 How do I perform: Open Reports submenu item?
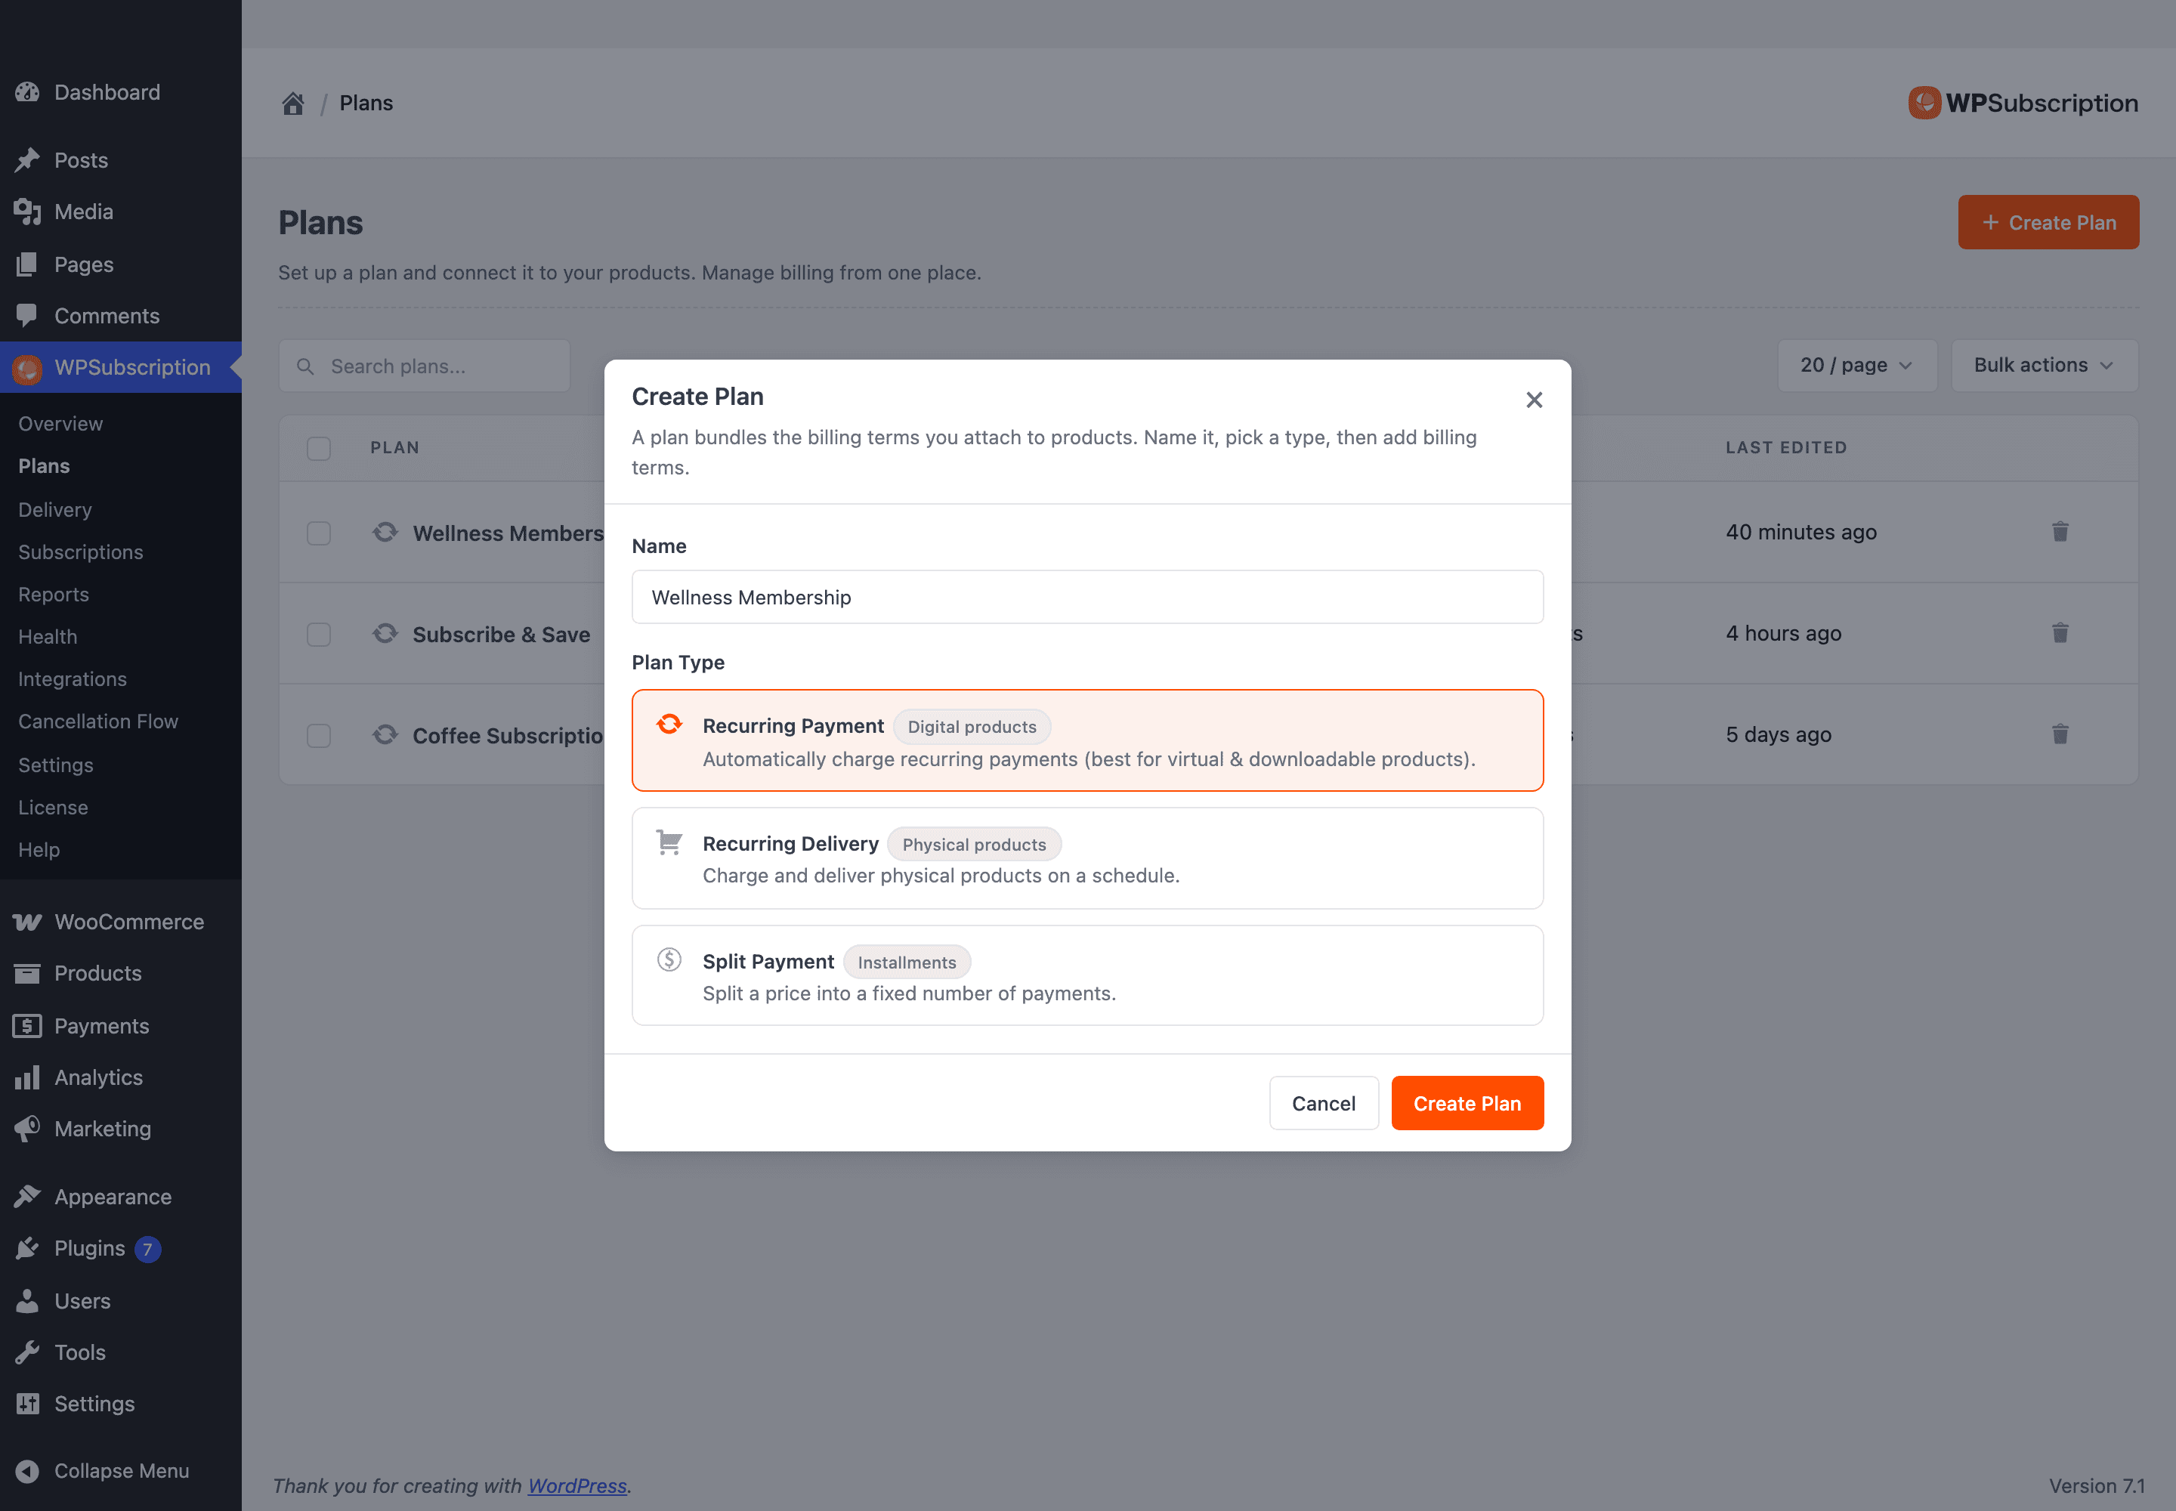click(x=53, y=595)
